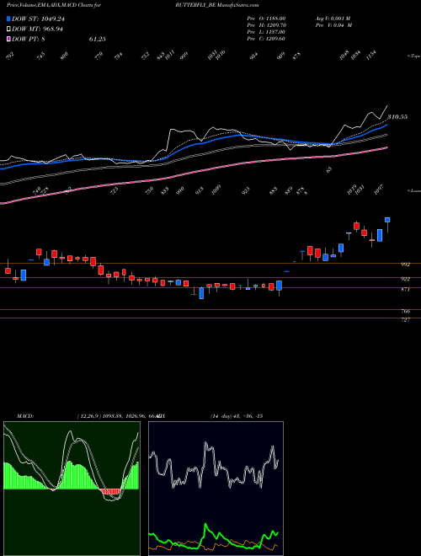Click the 727 price level label
Screen dimensions: 421x556
pyautogui.click(x=406, y=320)
